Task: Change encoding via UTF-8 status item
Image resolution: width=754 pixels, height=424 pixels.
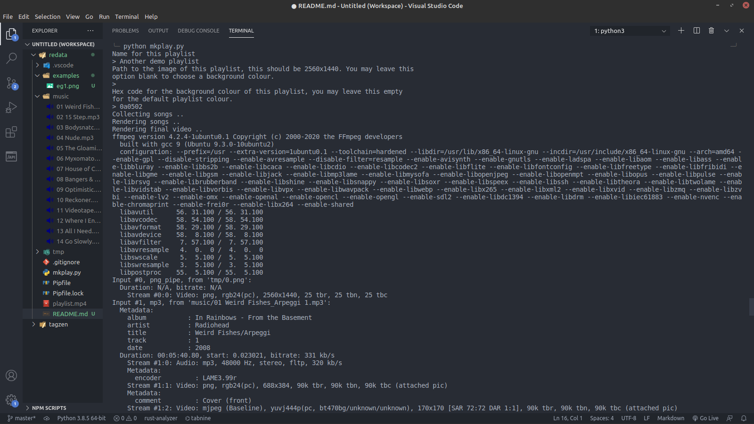Action: tap(629, 418)
